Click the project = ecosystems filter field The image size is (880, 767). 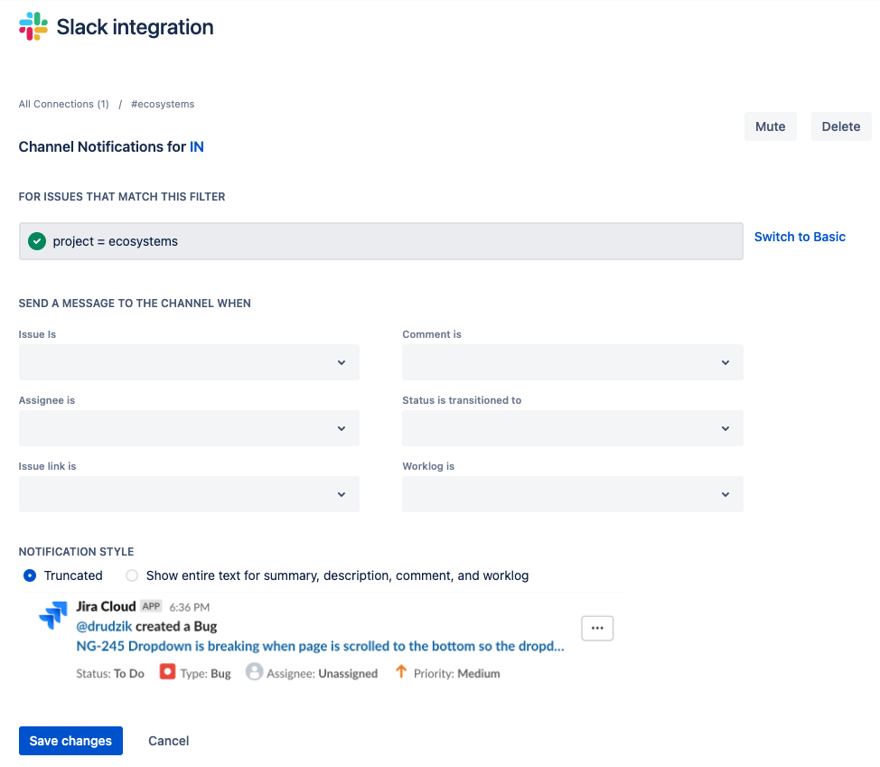381,241
